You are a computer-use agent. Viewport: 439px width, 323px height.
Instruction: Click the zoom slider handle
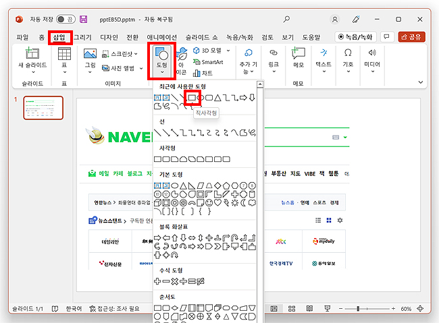coord(358,309)
